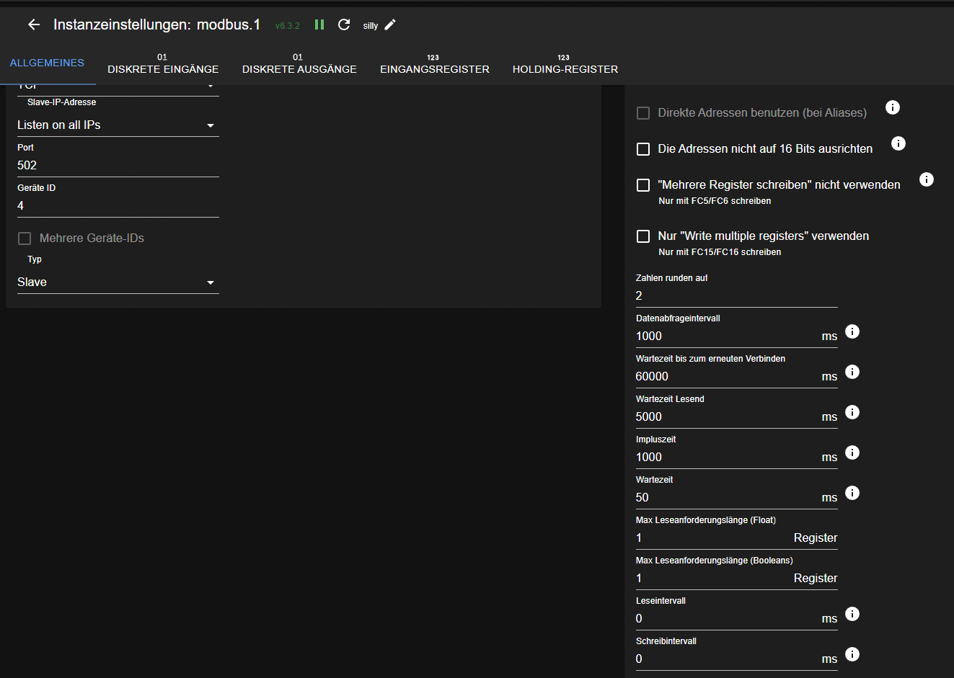Click the Impluszeit value field
954x678 pixels.
click(x=727, y=457)
